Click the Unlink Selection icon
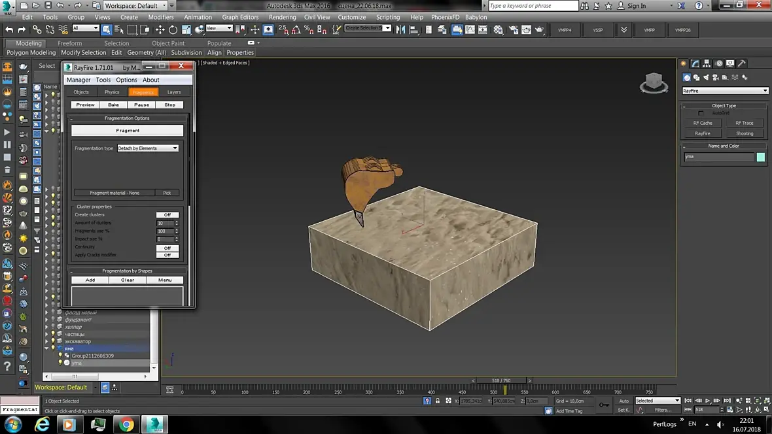772x434 pixels. click(x=50, y=30)
